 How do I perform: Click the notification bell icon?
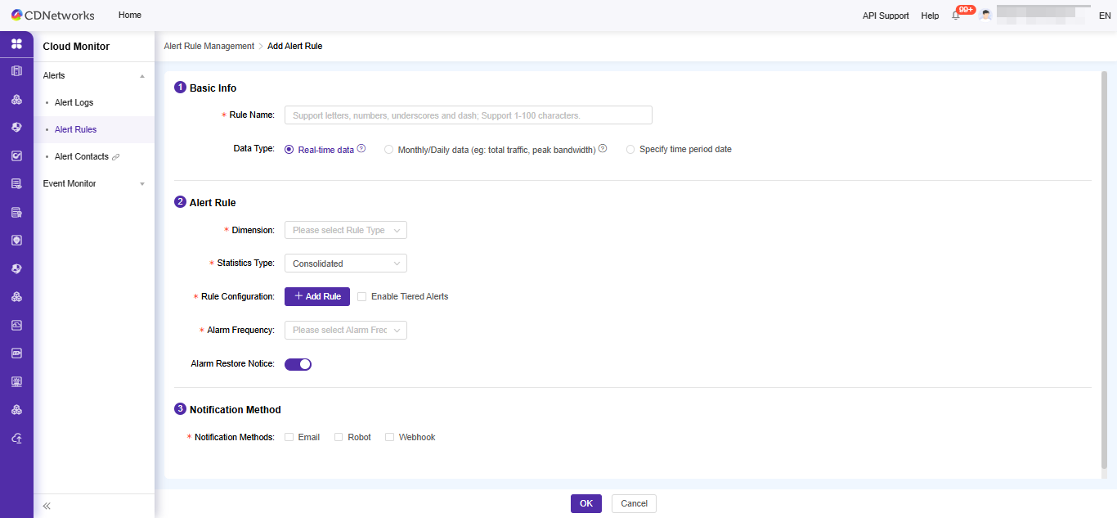[x=955, y=16]
